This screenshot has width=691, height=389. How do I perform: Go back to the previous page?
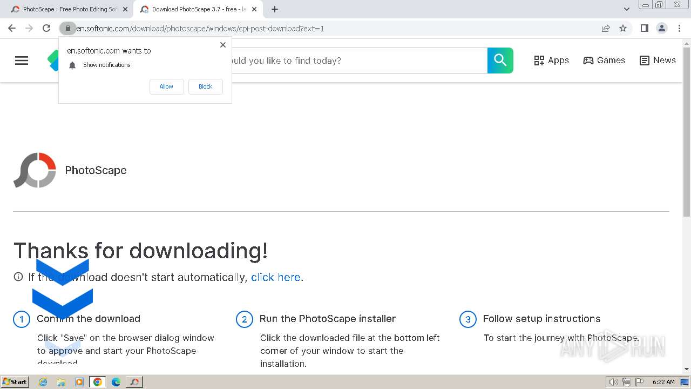coord(12,28)
